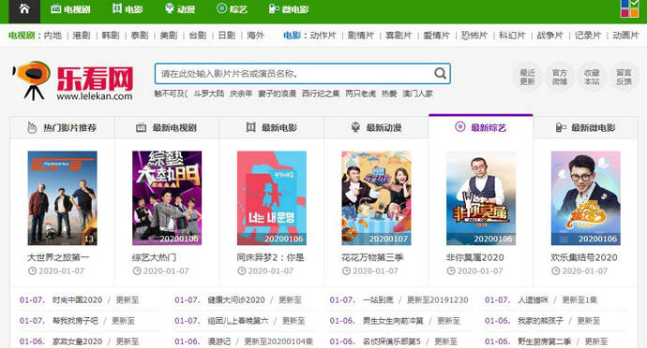Open the 大世界之旅第一 poster thumbnail
Image resolution: width=647 pixels, height=348 pixels.
pos(62,198)
